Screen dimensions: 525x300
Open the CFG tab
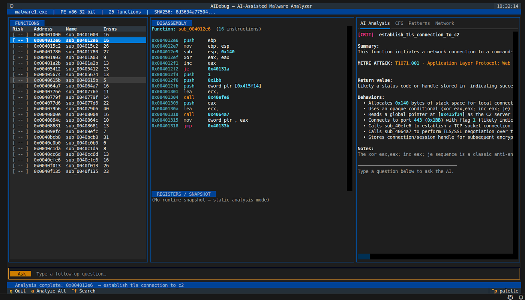(399, 23)
